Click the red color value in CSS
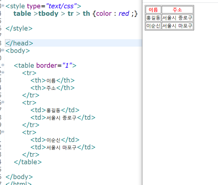Screen dimensions: 218x185 [x=124, y=14]
